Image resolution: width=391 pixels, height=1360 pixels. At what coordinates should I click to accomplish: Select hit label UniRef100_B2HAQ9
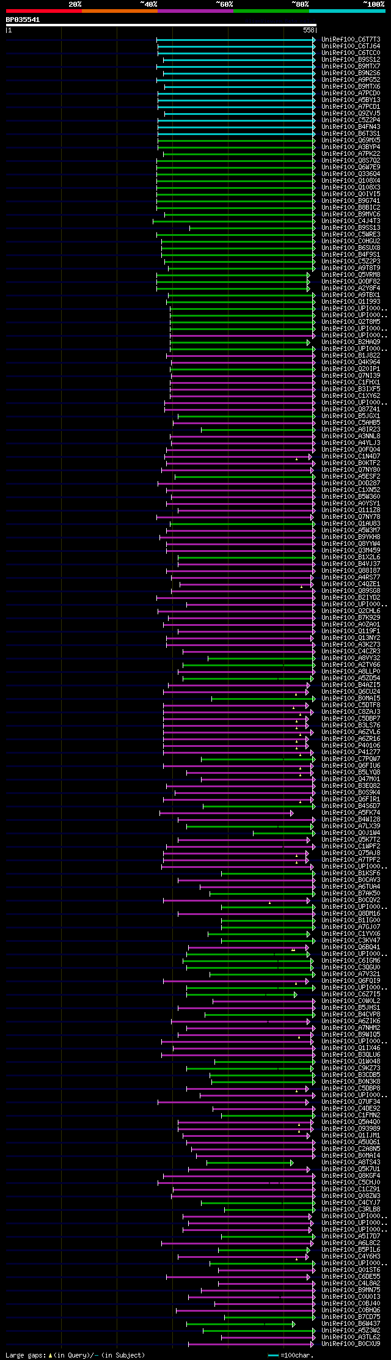pyautogui.click(x=351, y=342)
